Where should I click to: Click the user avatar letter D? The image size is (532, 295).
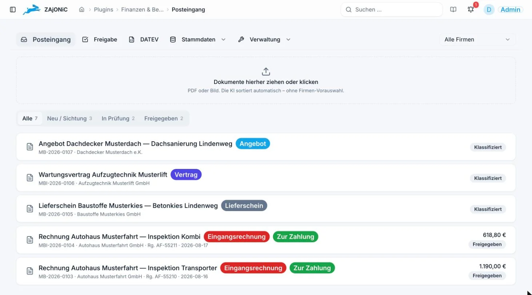point(489,10)
